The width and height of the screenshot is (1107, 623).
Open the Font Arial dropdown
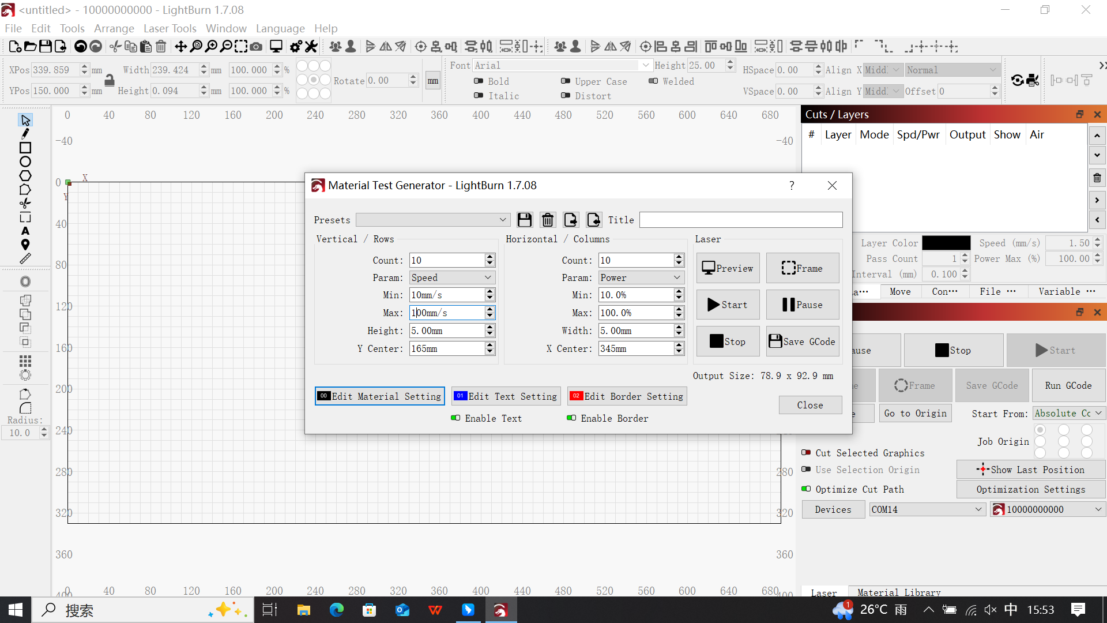(562, 65)
